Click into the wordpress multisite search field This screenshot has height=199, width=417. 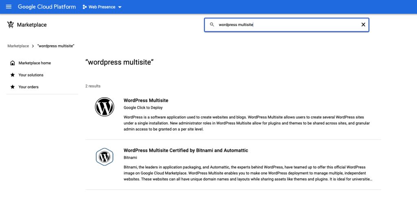tap(285, 25)
